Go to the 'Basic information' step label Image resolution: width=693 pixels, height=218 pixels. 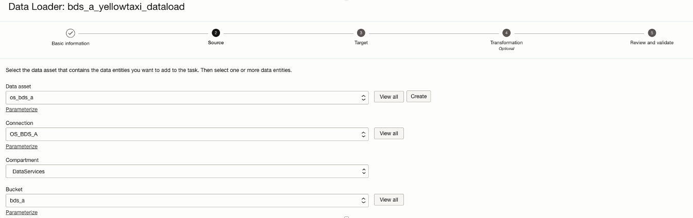(x=71, y=44)
